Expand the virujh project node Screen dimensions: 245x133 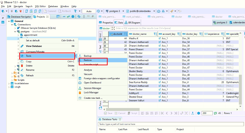[9, 87]
